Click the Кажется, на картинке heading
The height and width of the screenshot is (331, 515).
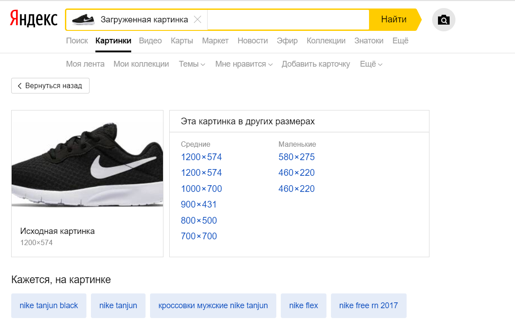click(61, 280)
